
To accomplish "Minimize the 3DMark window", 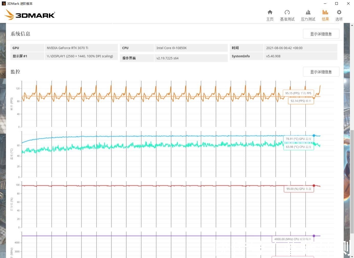I will pyautogui.click(x=325, y=4).
